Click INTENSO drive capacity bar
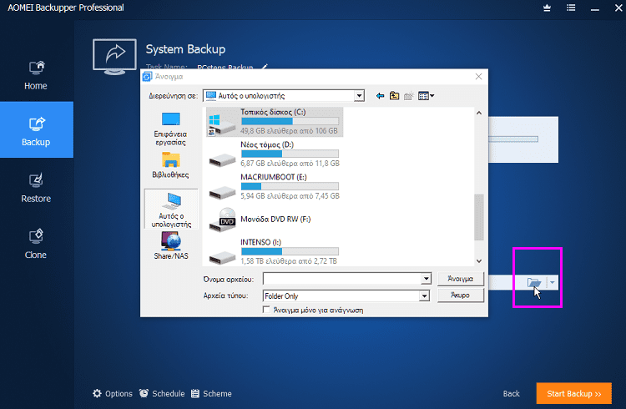The height and width of the screenshot is (409, 626). coord(290,251)
